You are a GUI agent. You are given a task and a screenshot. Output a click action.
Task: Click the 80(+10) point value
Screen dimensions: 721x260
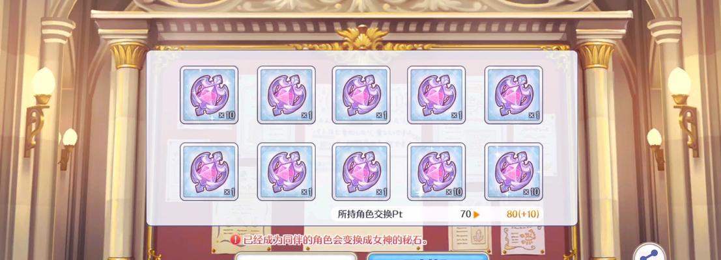tap(523, 214)
